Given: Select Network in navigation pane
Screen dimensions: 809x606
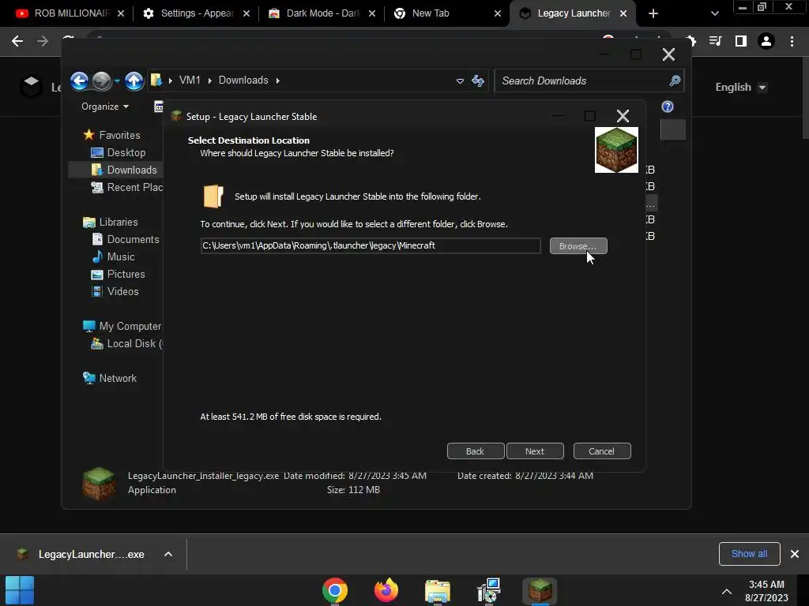Looking at the screenshot, I should point(110,378).
